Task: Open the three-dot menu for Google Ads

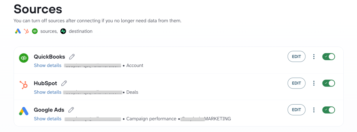Action: coord(314,110)
